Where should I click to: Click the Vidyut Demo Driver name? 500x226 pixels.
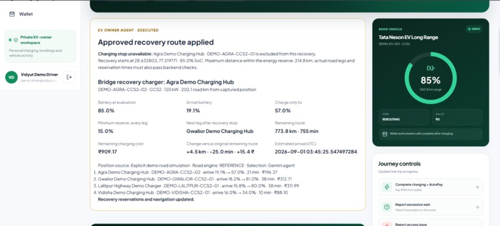[40, 74]
